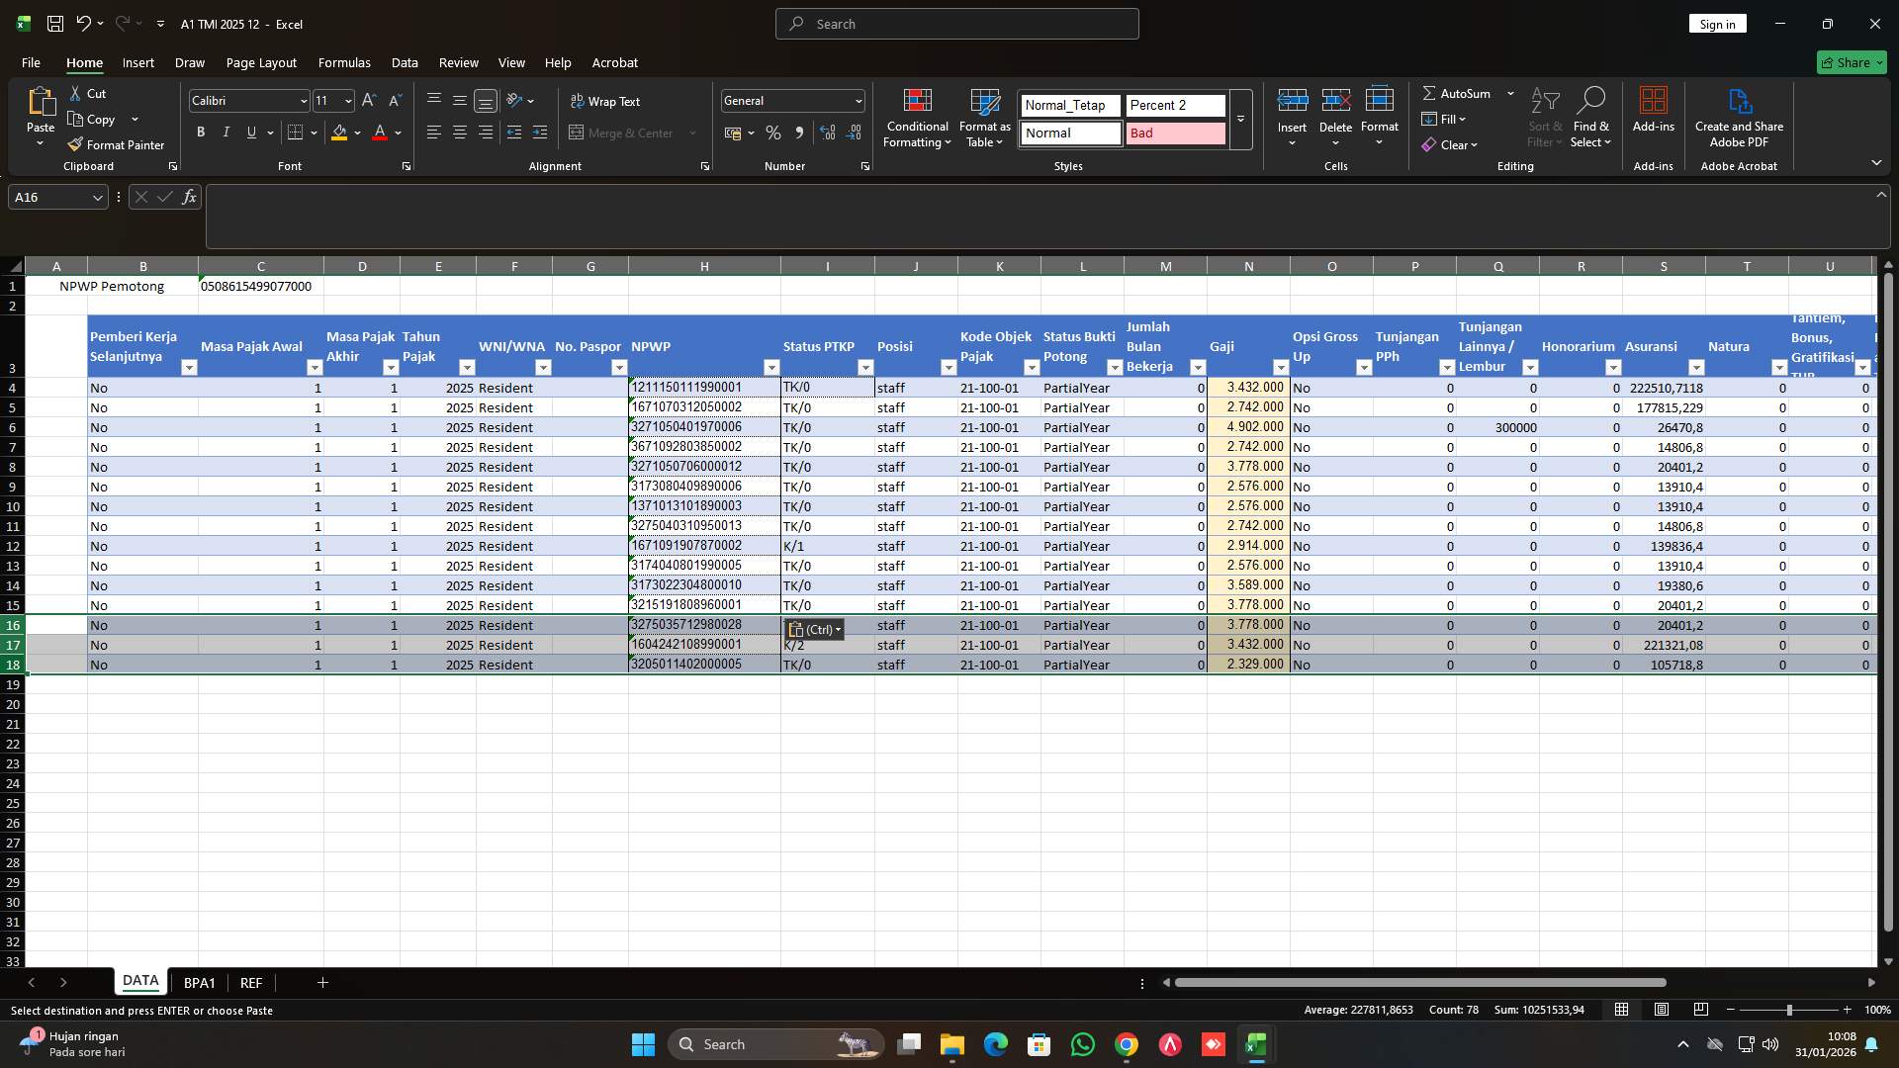Click the Sign in button

coord(1718,23)
